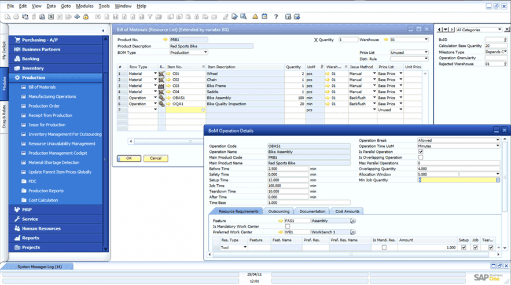Click the Print toolbar icon
Image resolution: width=511 pixels, height=285 pixels.
coord(16,17)
